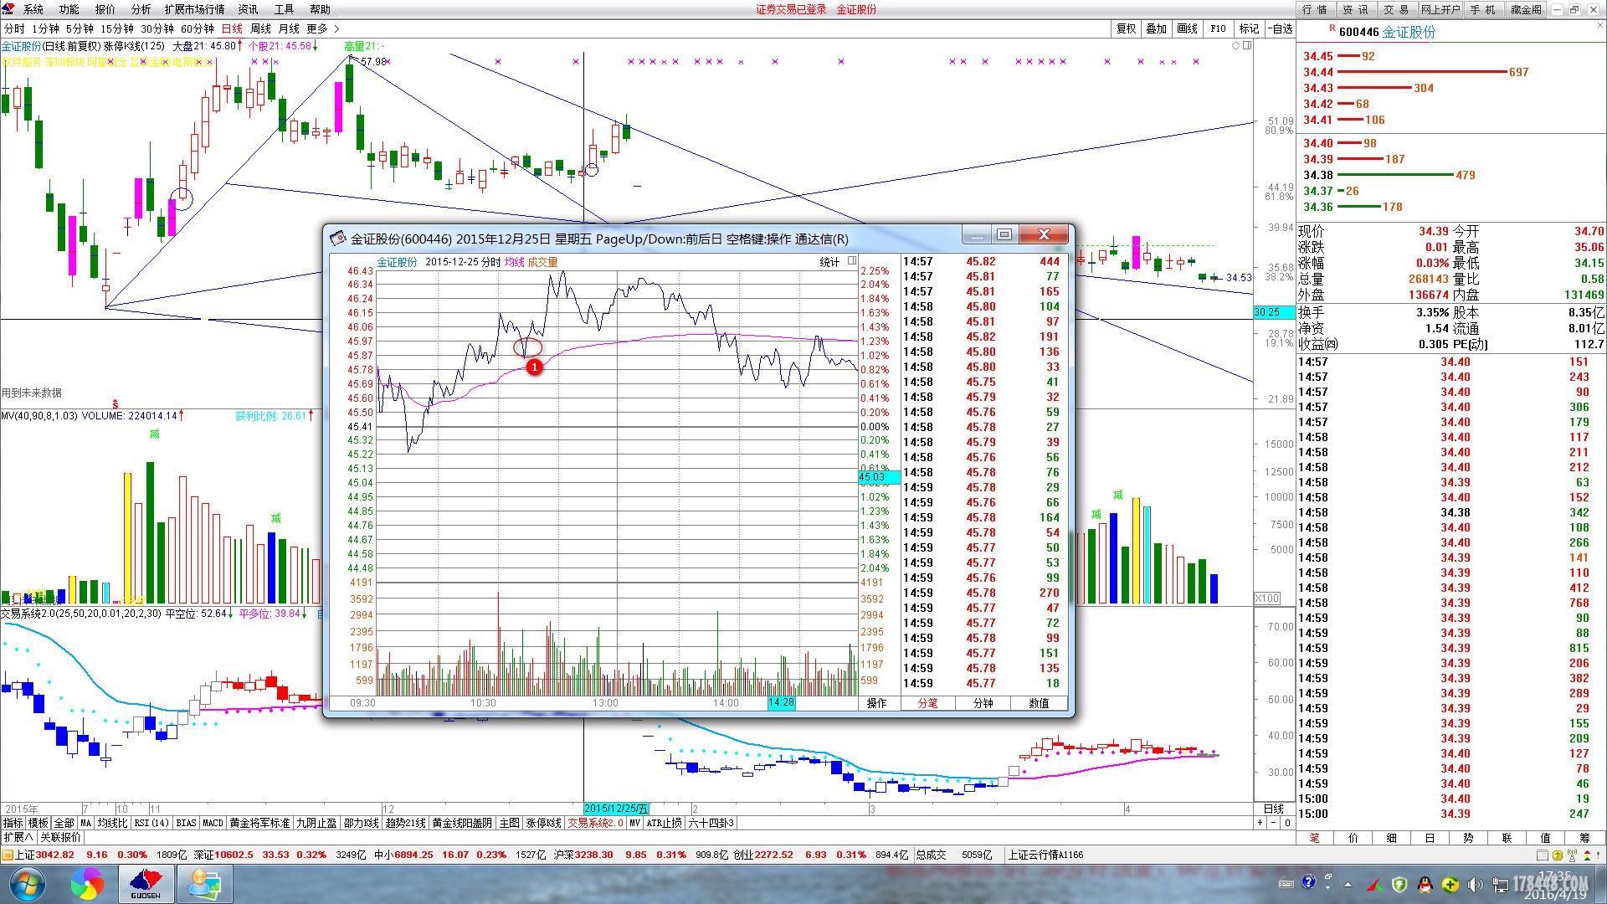
Task: Open the GUOSEN taskbar application
Action: [x=146, y=885]
